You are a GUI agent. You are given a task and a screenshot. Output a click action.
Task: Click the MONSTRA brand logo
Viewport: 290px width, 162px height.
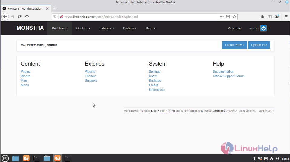30,28
